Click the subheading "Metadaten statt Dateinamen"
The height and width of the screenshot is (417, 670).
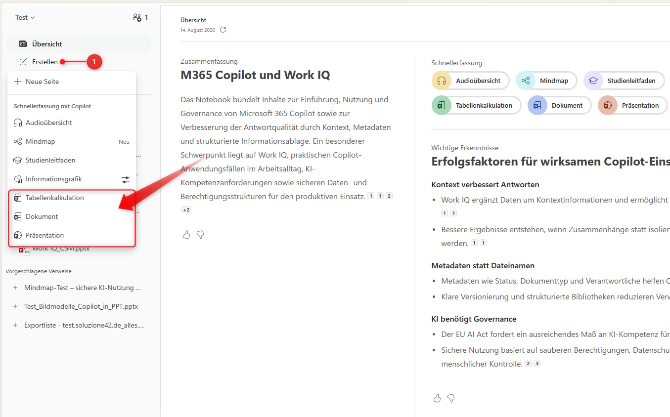pyautogui.click(x=483, y=265)
